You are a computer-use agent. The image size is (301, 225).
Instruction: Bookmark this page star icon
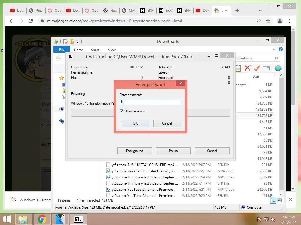[268, 21]
